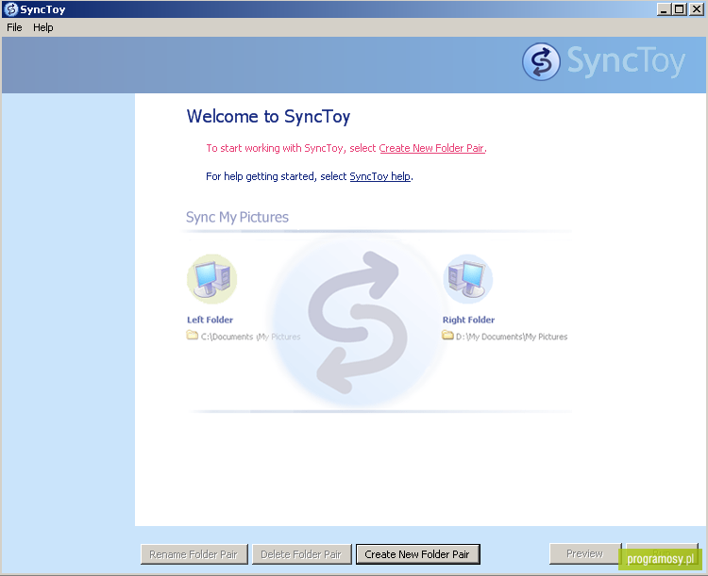The image size is (708, 576).
Task: Click the Delete Folder Pair button
Action: tap(301, 554)
